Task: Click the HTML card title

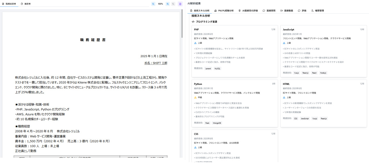Action: point(286,84)
